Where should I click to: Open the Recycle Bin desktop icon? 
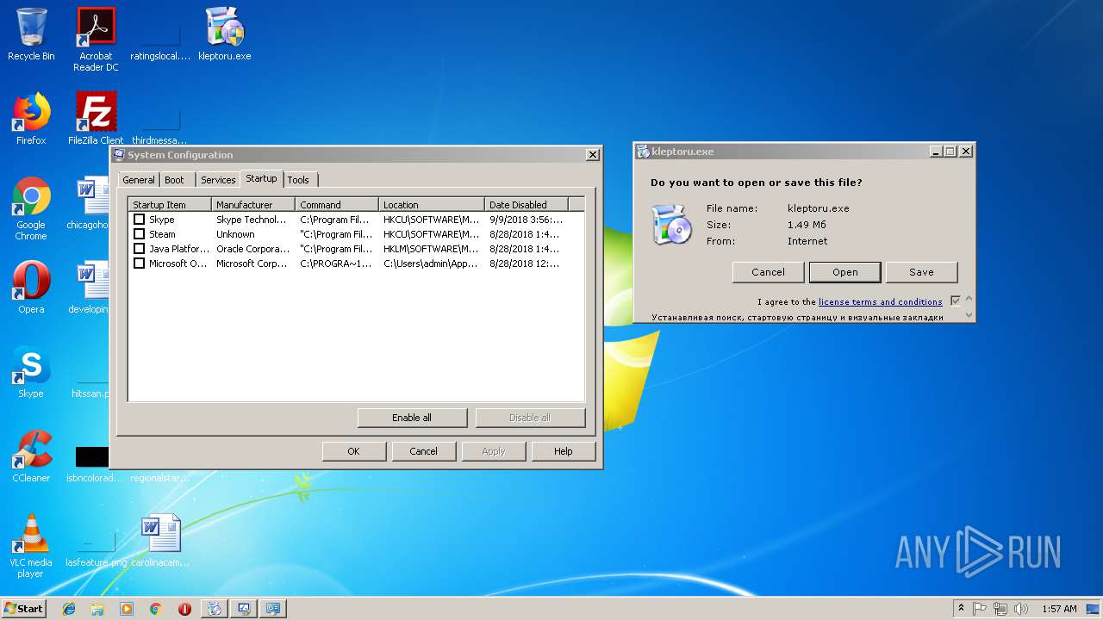[31, 34]
